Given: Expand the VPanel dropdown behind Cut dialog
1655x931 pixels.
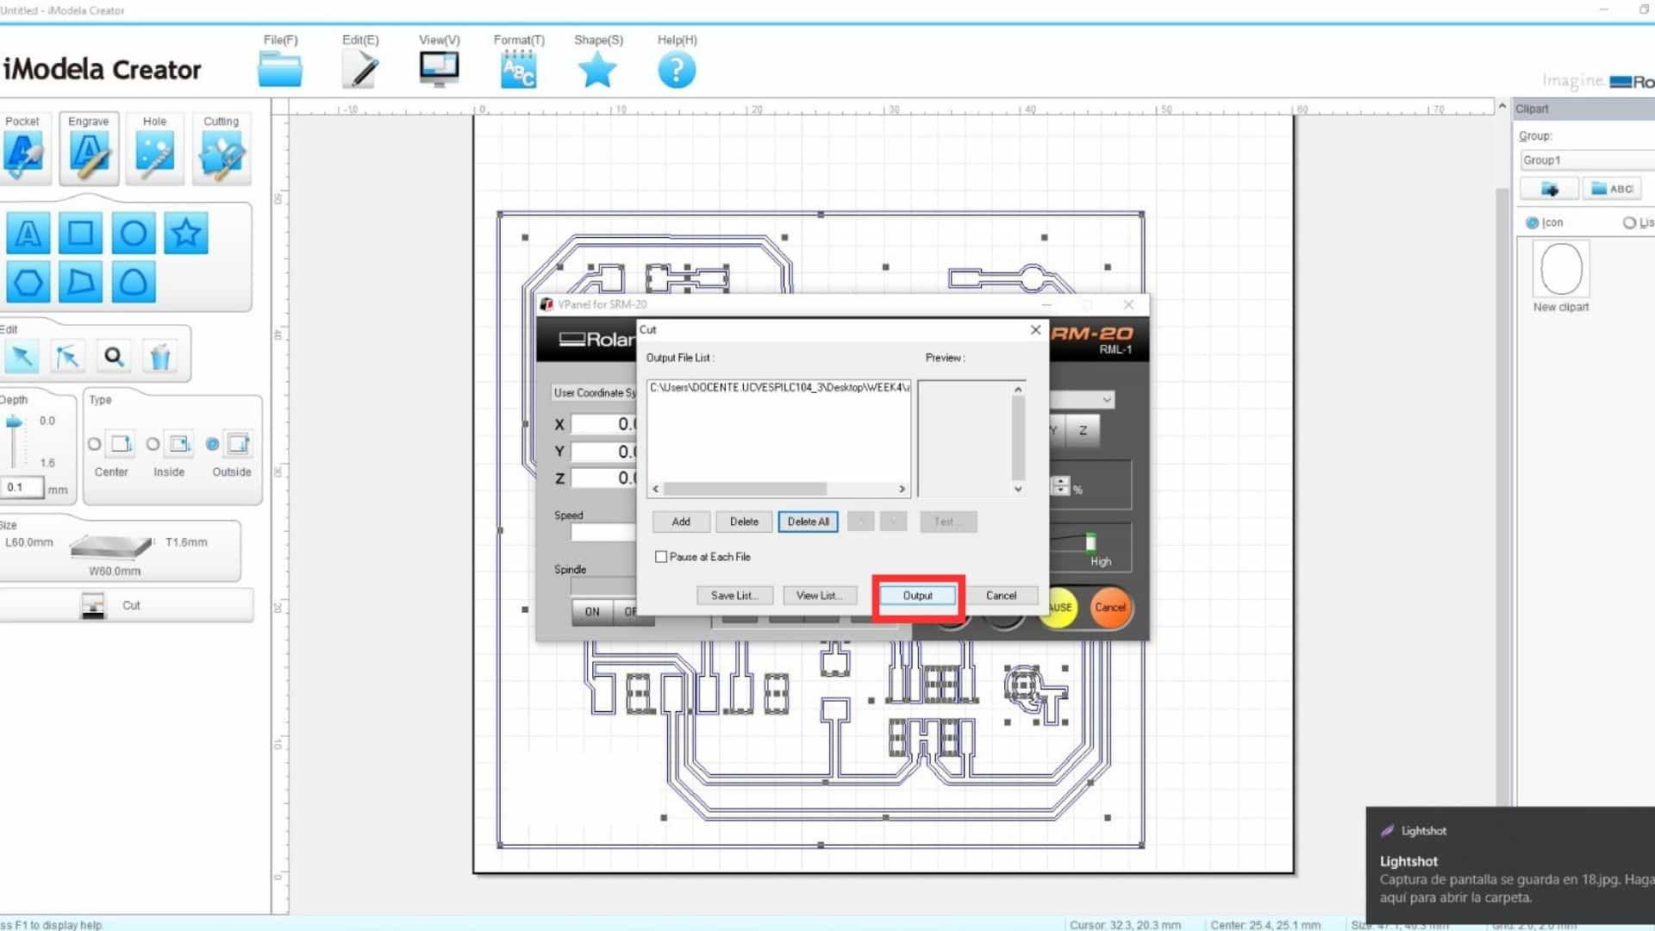Looking at the screenshot, I should click(1107, 400).
